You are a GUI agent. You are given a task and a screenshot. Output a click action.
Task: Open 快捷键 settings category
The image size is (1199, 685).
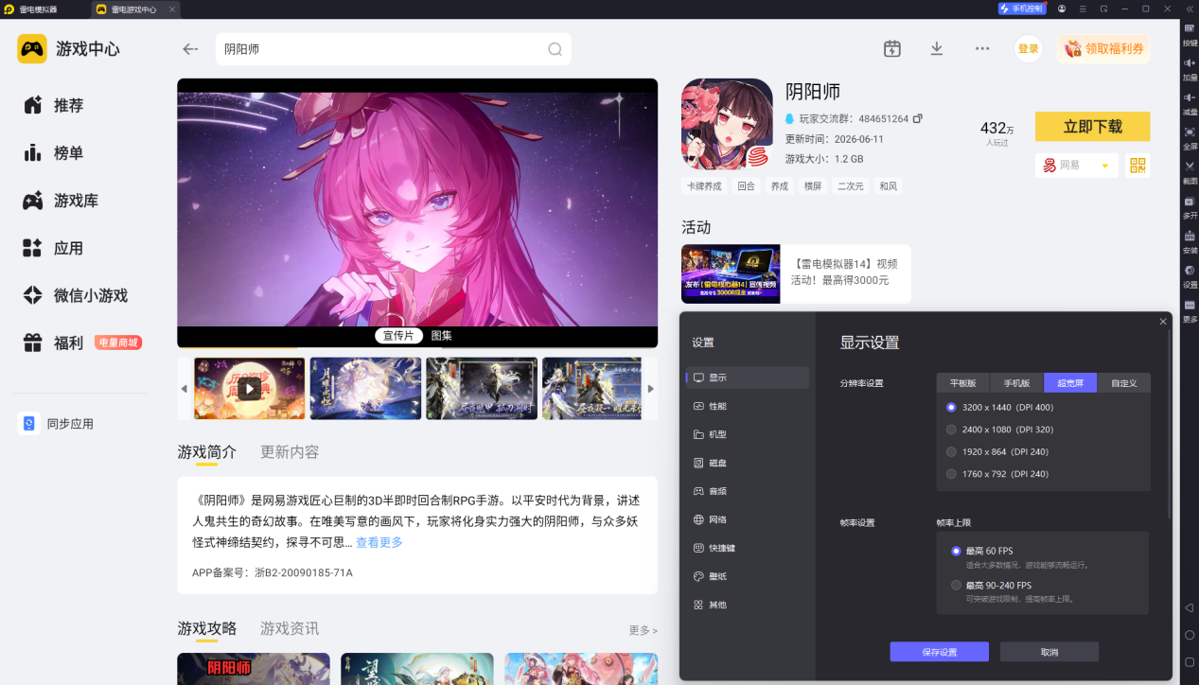pos(748,548)
